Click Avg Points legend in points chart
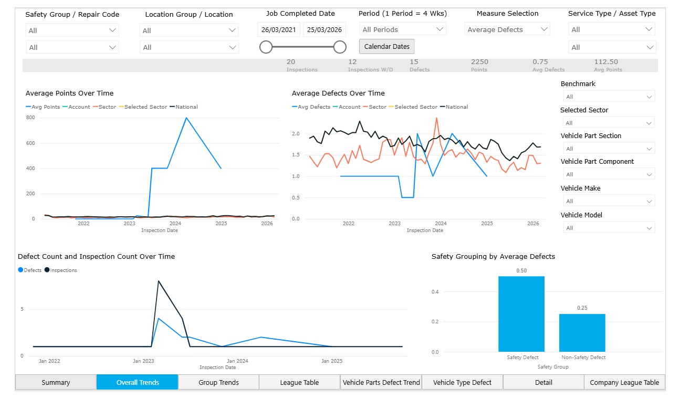 tap(43, 107)
